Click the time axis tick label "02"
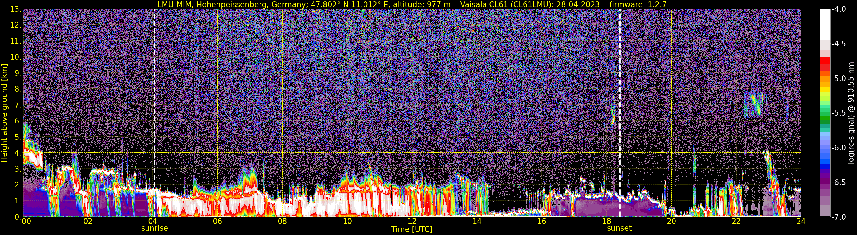The height and width of the screenshot is (235, 857). tap(88, 221)
